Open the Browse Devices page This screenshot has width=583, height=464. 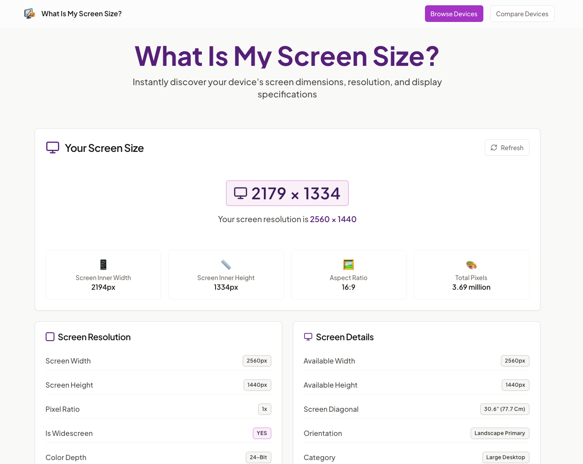tap(454, 14)
